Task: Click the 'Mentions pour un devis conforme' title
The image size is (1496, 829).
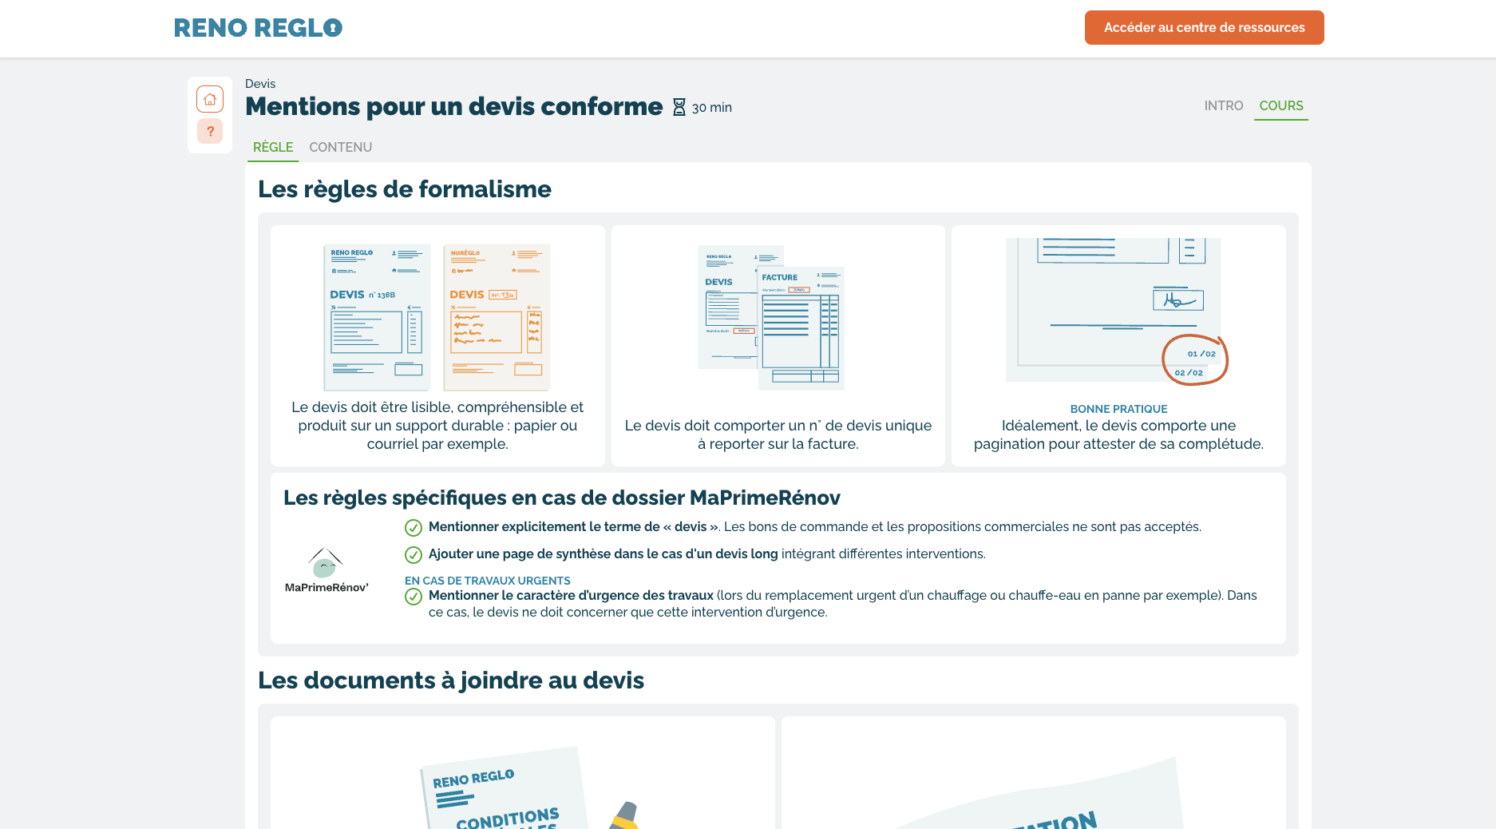Action: coord(453,106)
